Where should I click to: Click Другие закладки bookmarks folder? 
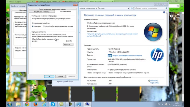pos(176,10)
